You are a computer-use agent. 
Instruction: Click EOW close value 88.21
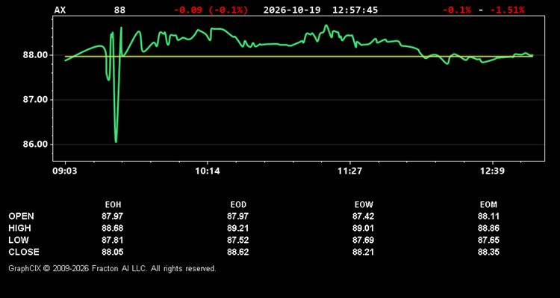tap(363, 252)
